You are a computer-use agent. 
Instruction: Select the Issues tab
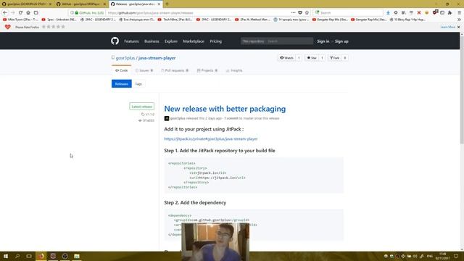coord(144,70)
